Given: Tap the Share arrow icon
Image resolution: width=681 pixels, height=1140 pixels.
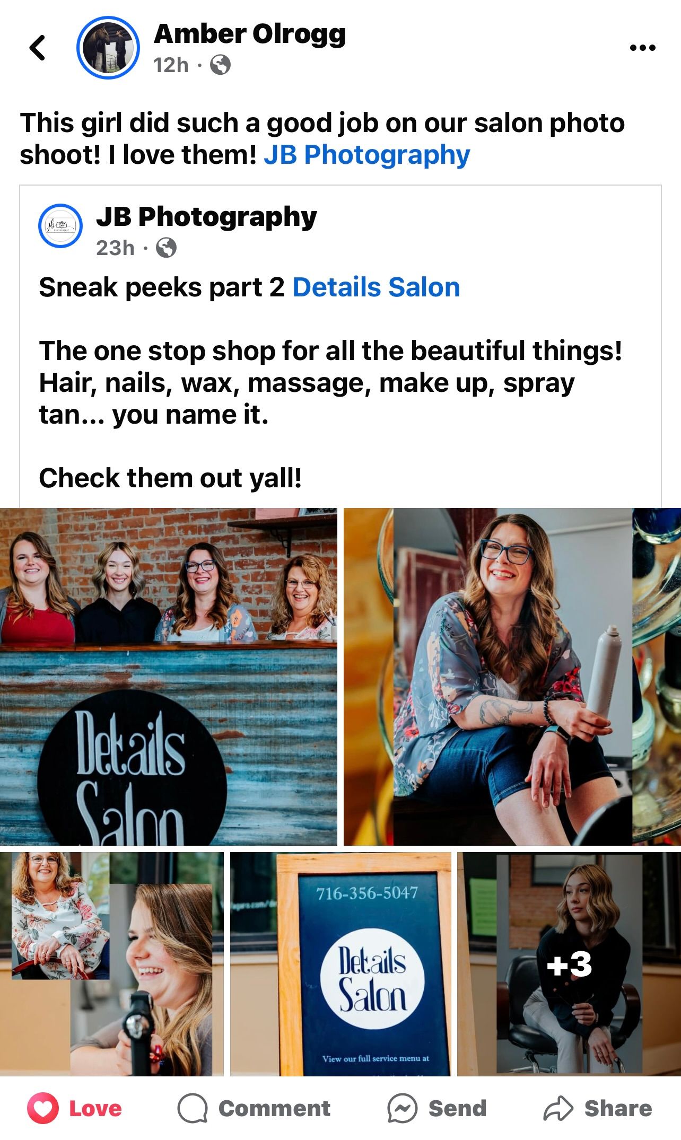Looking at the screenshot, I should (x=558, y=1109).
